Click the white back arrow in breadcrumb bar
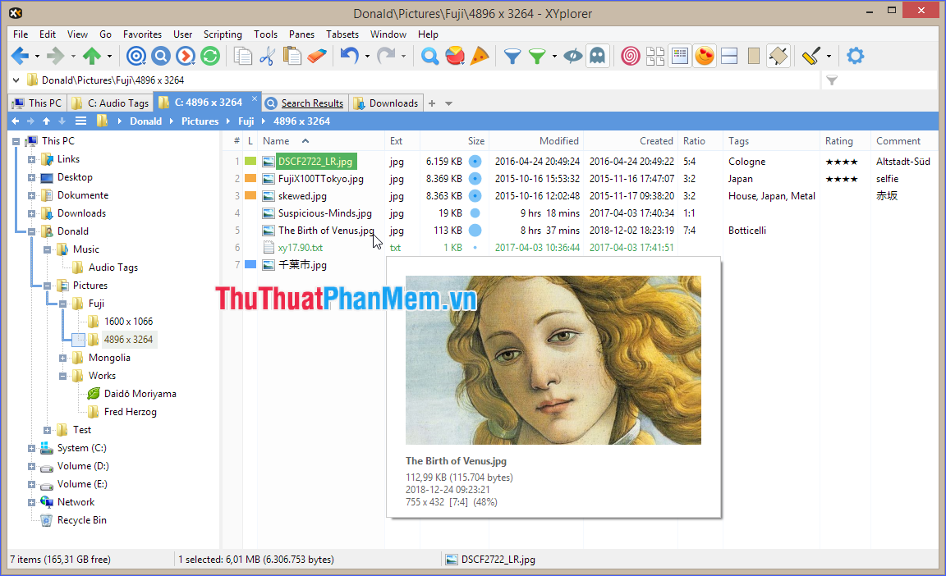Screen dimensions: 946x576 [15, 121]
